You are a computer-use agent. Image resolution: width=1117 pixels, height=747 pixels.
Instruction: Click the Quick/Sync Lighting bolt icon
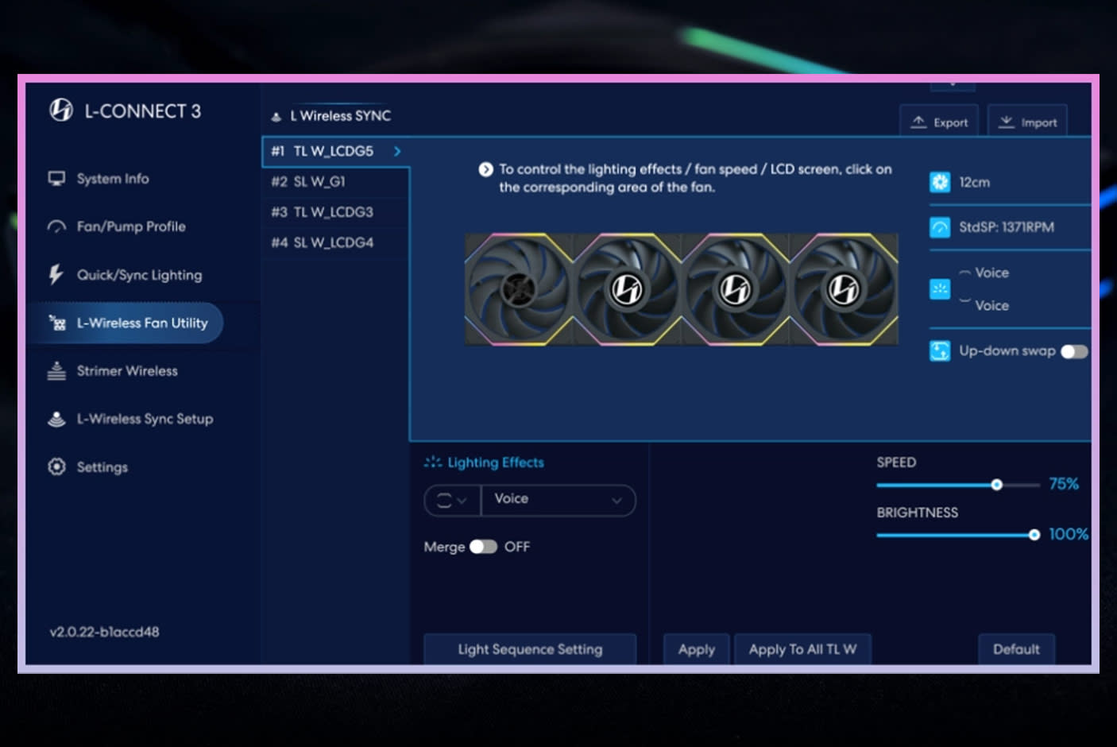click(56, 275)
